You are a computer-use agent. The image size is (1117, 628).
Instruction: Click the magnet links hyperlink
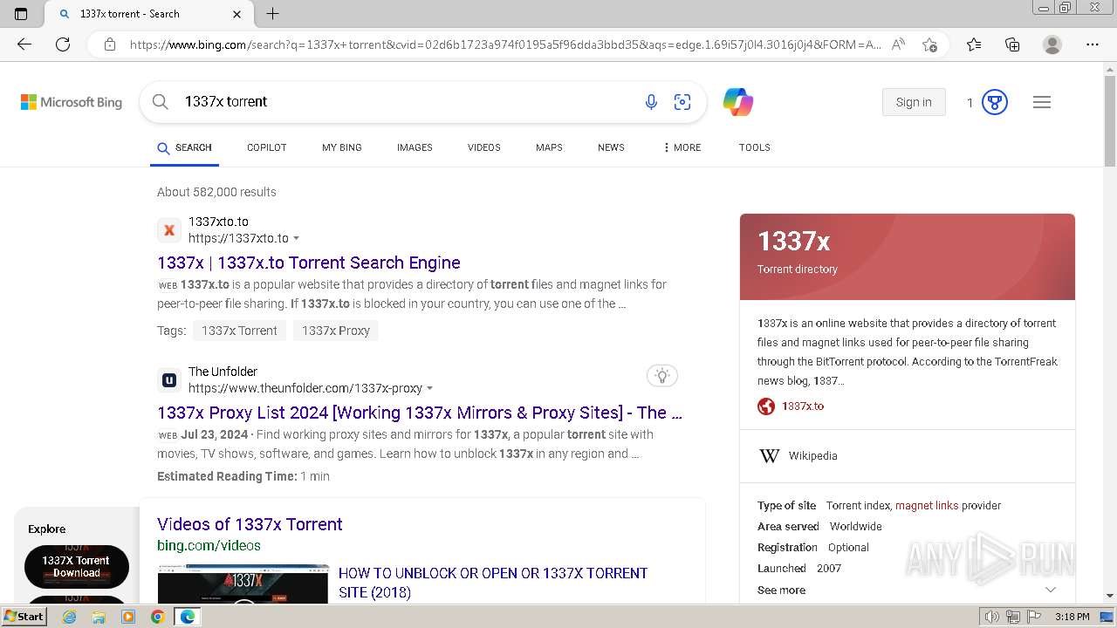point(927,505)
